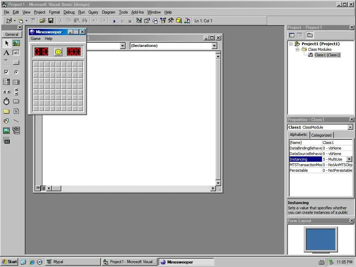Image resolution: width=356 pixels, height=267 pixels.
Task: Click the (Name) property value Class1
Action: point(337,143)
